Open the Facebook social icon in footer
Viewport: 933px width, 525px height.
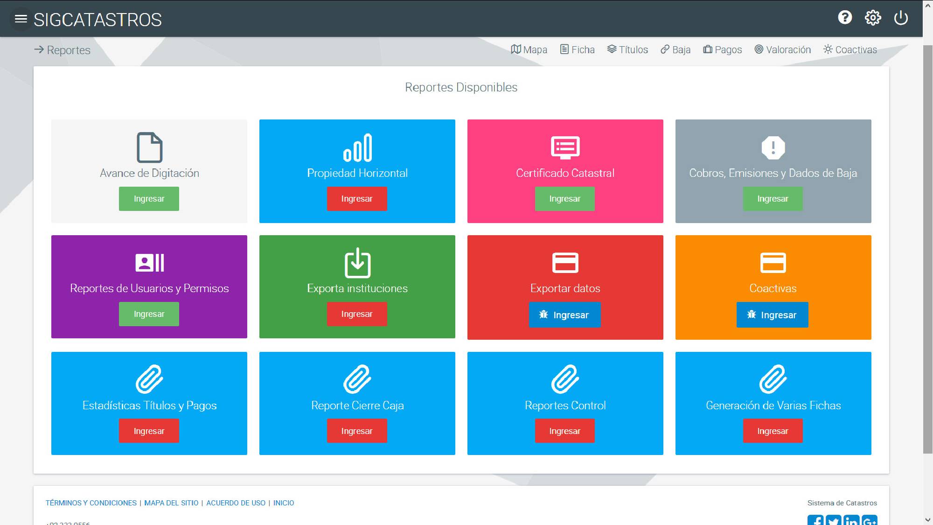[815, 520]
